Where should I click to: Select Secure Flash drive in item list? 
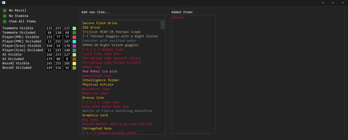[x=100, y=23]
